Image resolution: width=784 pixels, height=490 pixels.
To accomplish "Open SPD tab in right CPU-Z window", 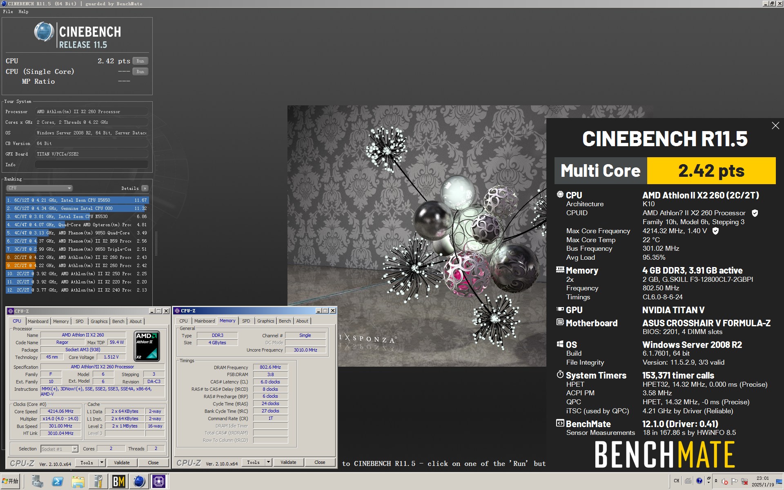I will pos(246,321).
